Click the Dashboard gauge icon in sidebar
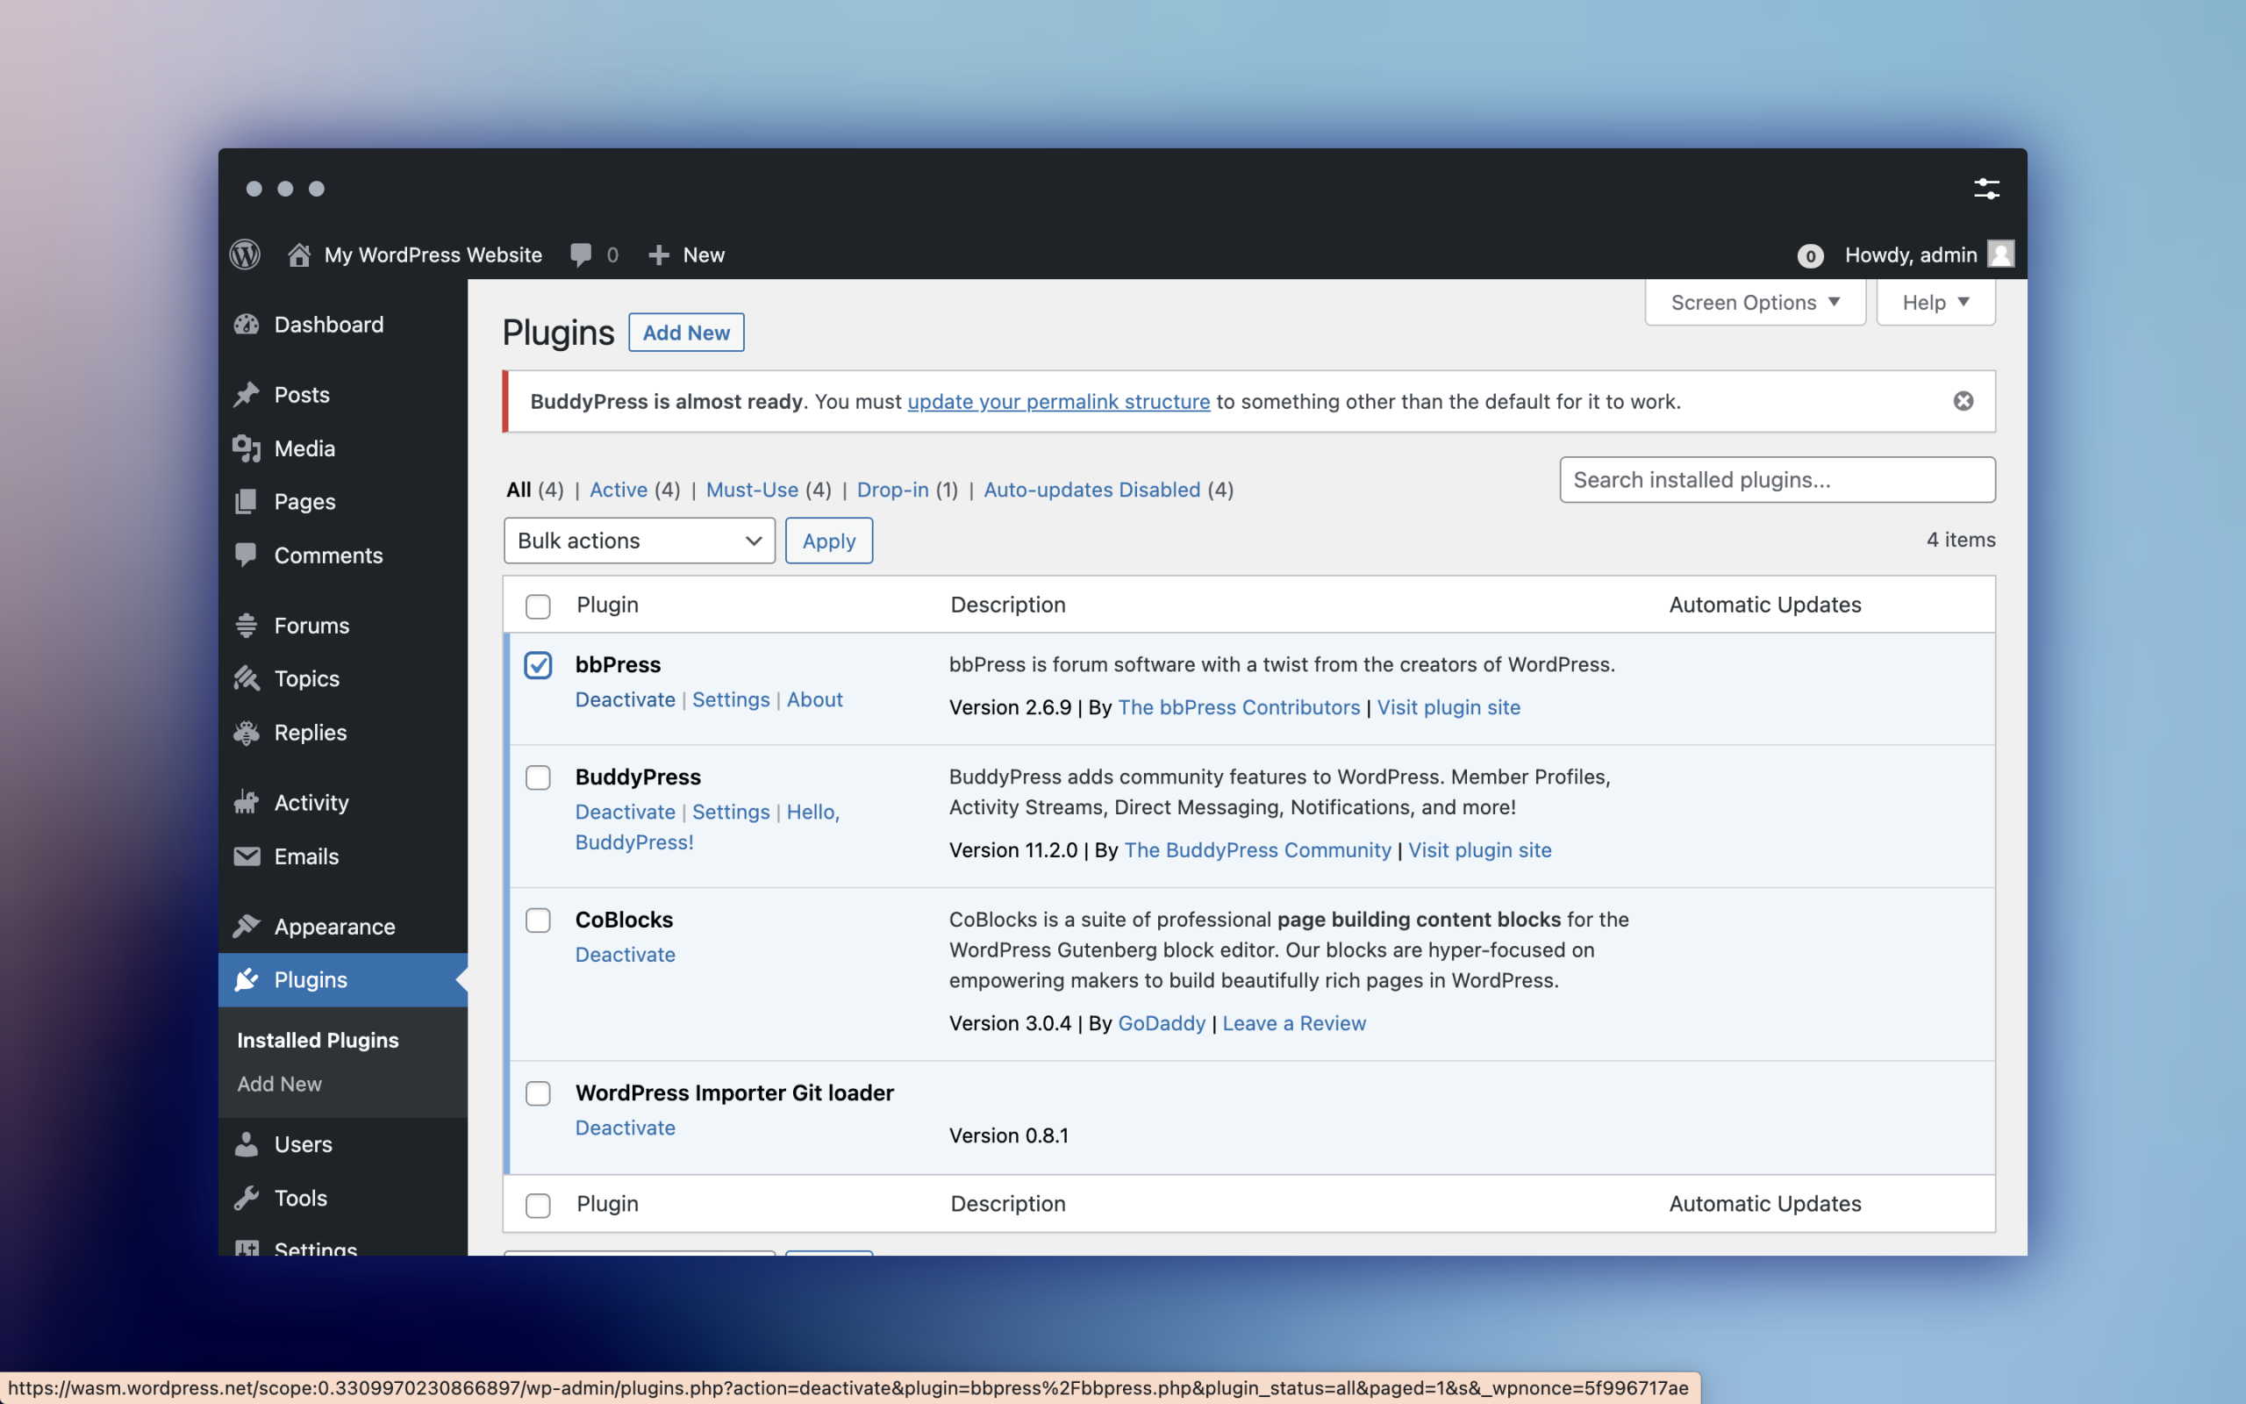This screenshot has width=2246, height=1404. click(247, 324)
